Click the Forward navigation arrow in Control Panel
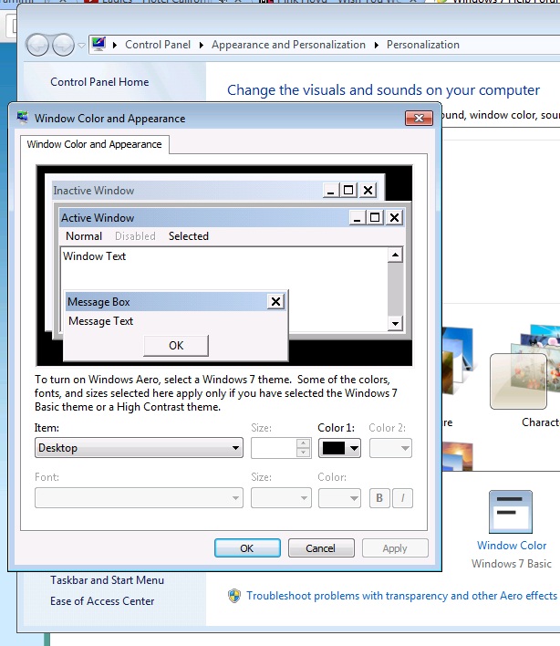Viewport: 560px width, 646px height. coord(64,46)
